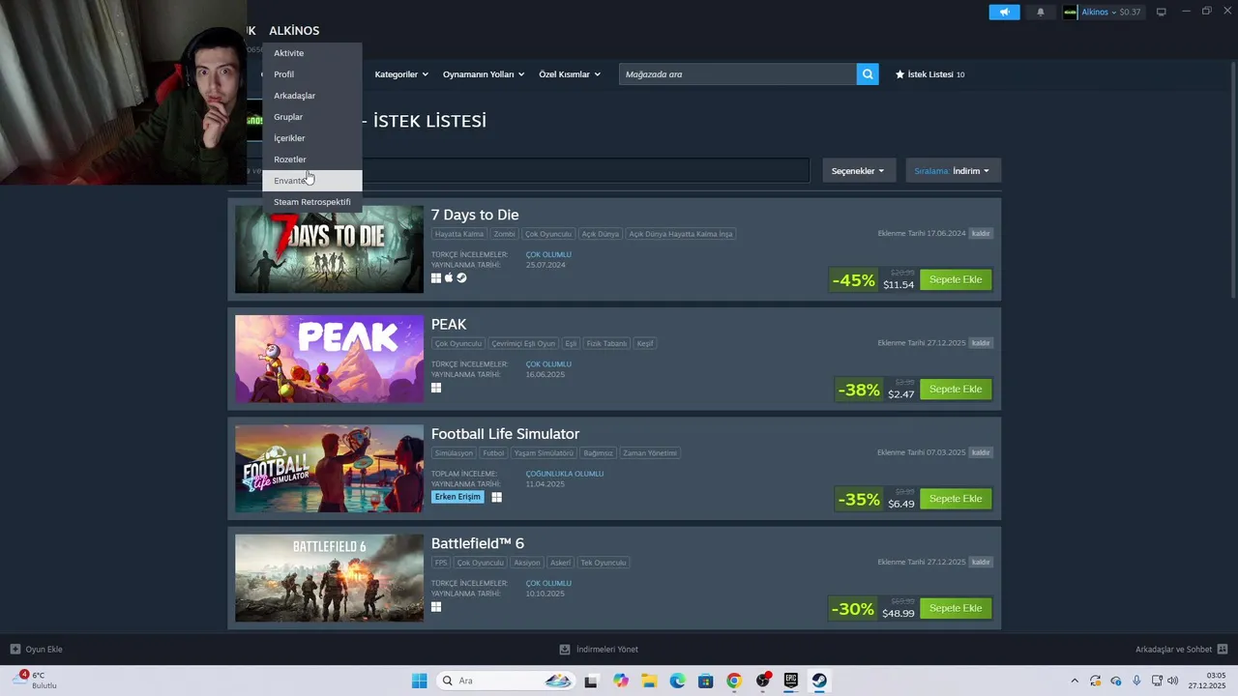Image resolution: width=1238 pixels, height=696 pixels.
Task: Open Steam from the taskbar
Action: coord(818,681)
